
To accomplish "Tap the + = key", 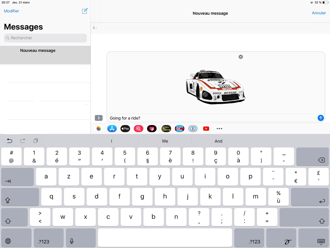I will pos(267,217).
